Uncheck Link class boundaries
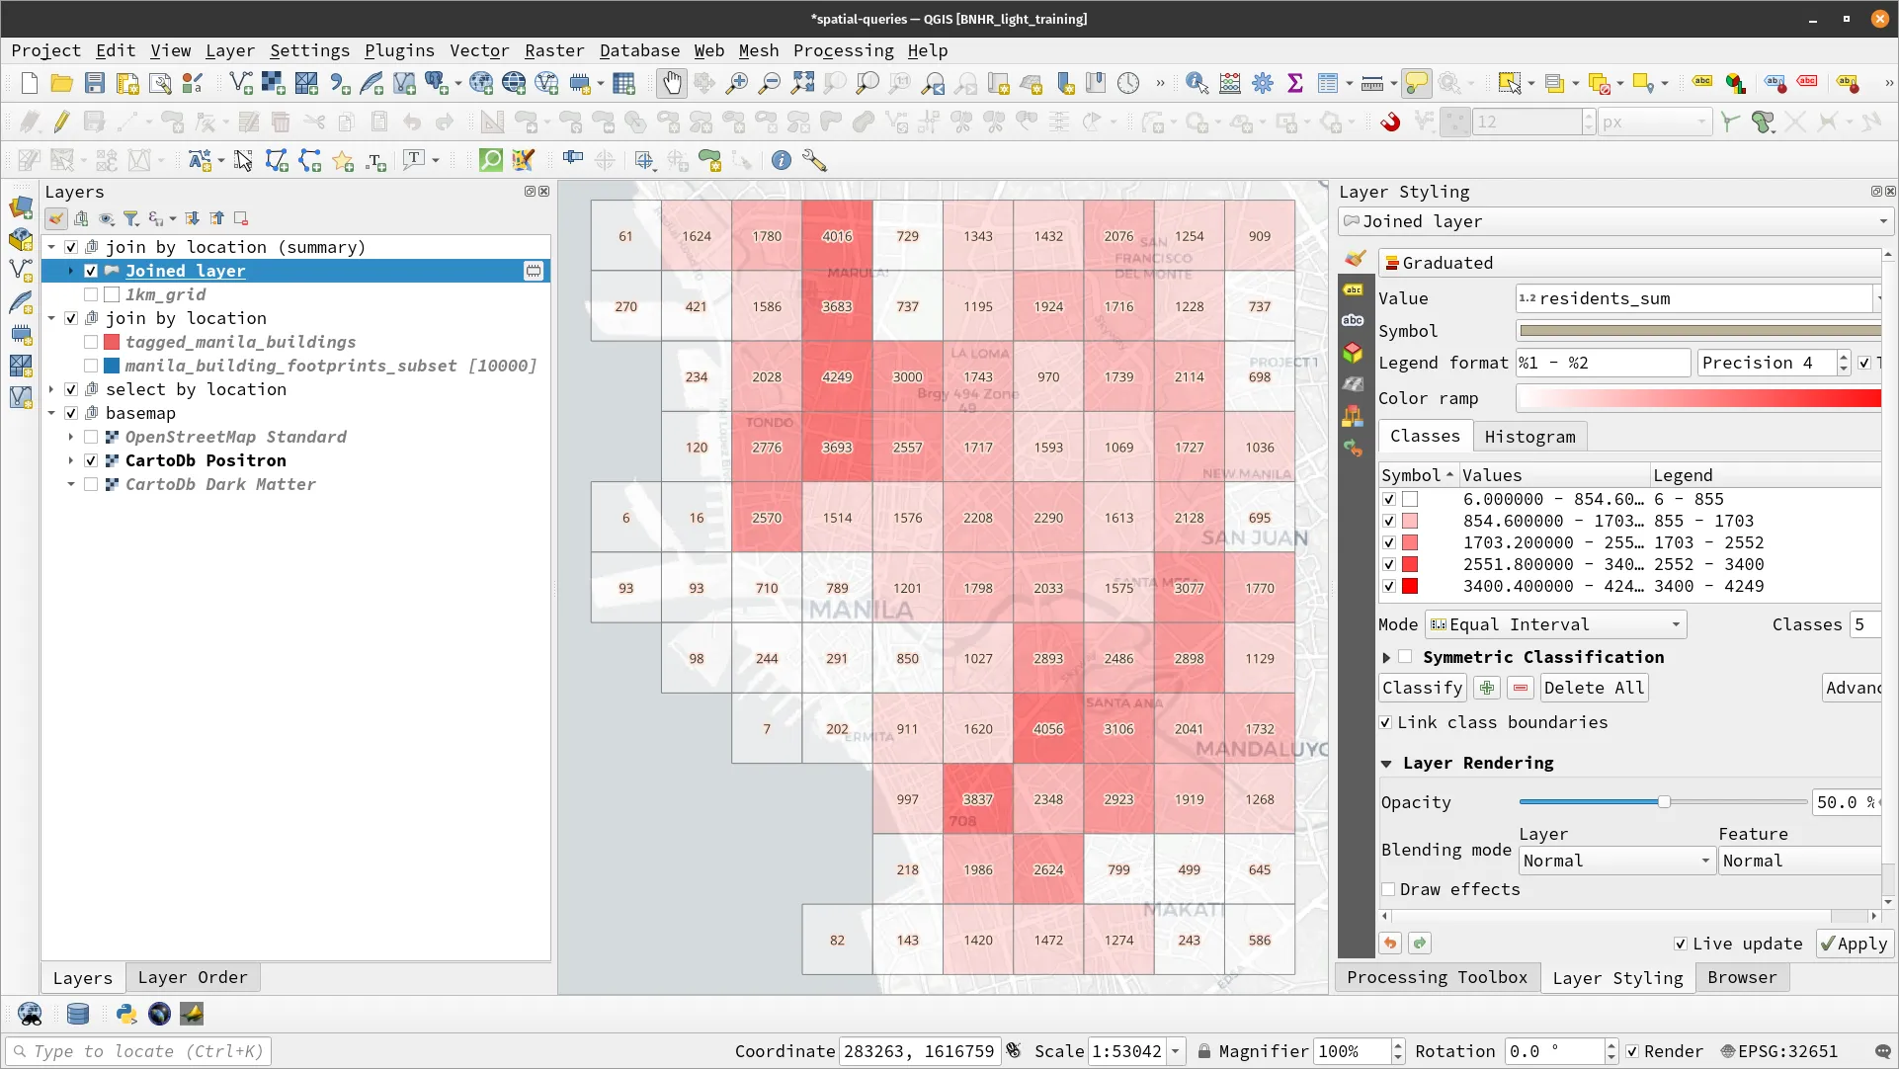The image size is (1899, 1069). [x=1387, y=722]
